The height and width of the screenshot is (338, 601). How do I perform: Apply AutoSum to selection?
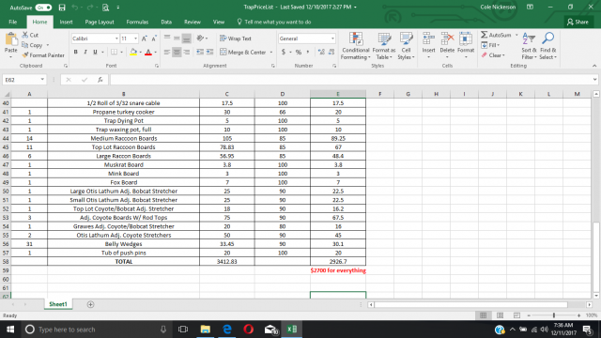[x=496, y=35]
